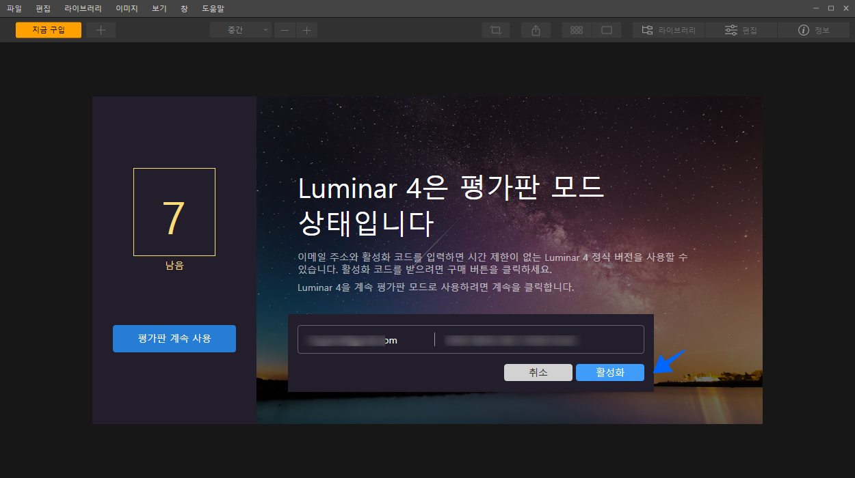This screenshot has width=855, height=478.
Task: Open the 이미지 menu
Action: pos(127,9)
